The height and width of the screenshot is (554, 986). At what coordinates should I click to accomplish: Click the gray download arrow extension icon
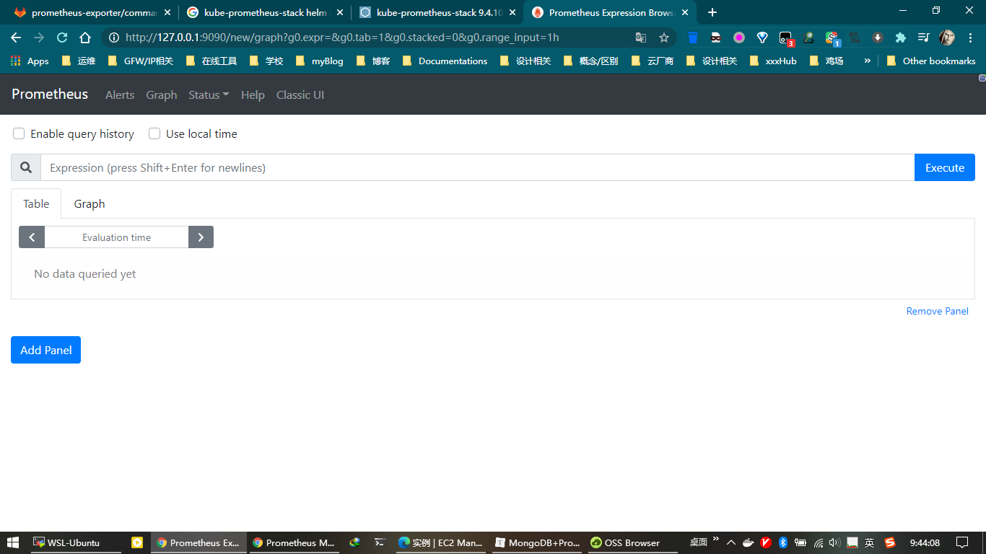(878, 38)
